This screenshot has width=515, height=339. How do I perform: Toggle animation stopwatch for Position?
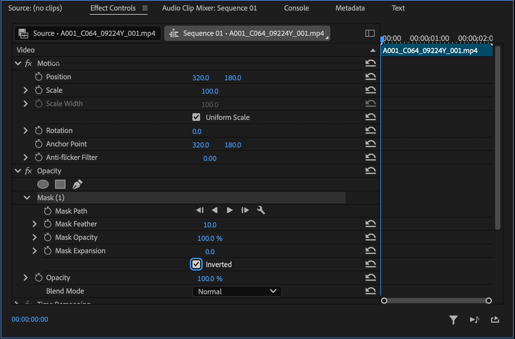tap(38, 77)
